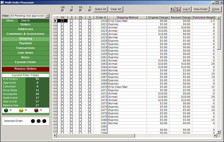Sort orders descending with Z-A icon
Image resolution: width=224 pixels, height=142 pixels.
[178, 9]
